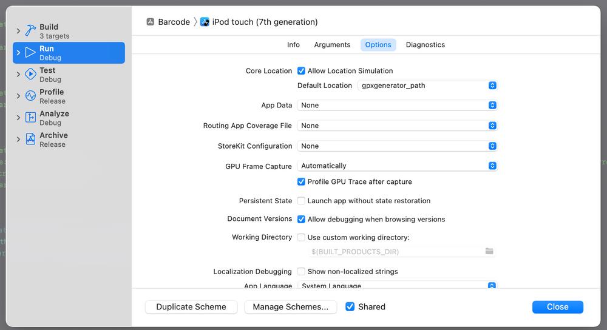Click the Localization Debugging label

pyautogui.click(x=253, y=272)
